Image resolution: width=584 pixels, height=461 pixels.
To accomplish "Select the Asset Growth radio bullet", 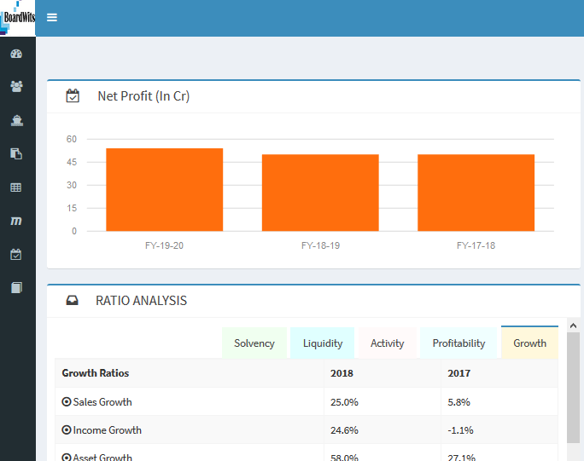I will 67,457.
